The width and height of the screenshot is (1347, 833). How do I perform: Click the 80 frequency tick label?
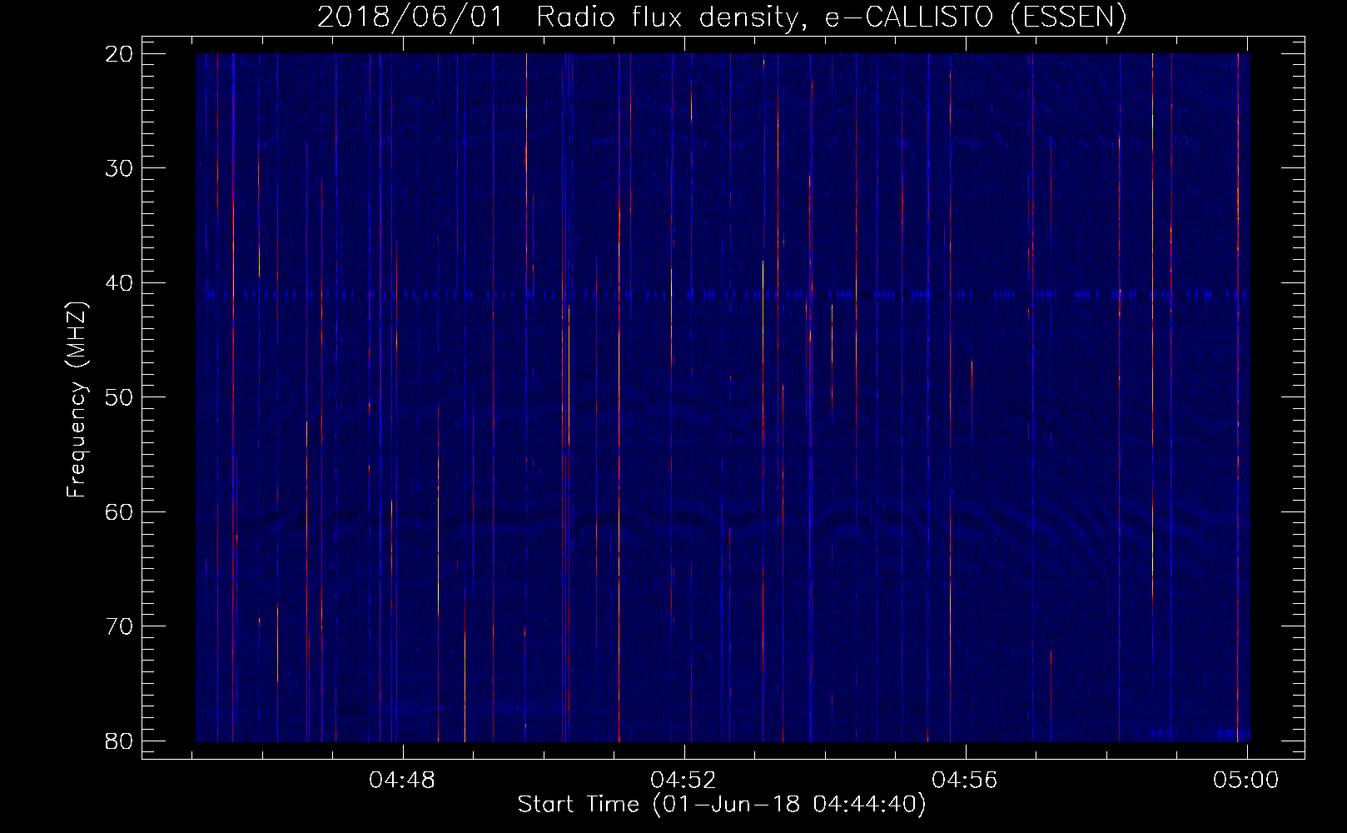[x=120, y=741]
